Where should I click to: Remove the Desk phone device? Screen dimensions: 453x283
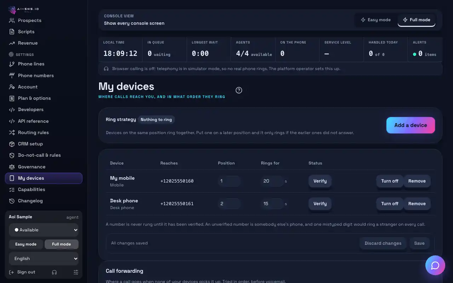417,203
